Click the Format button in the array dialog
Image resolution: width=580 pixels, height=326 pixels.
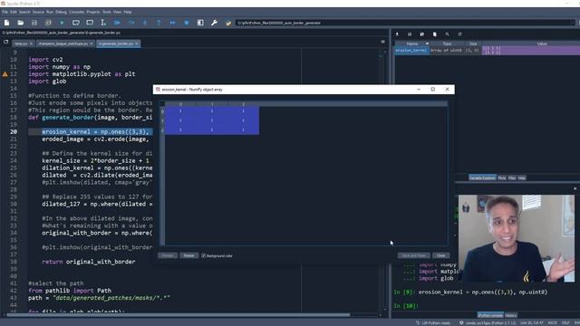(x=168, y=255)
